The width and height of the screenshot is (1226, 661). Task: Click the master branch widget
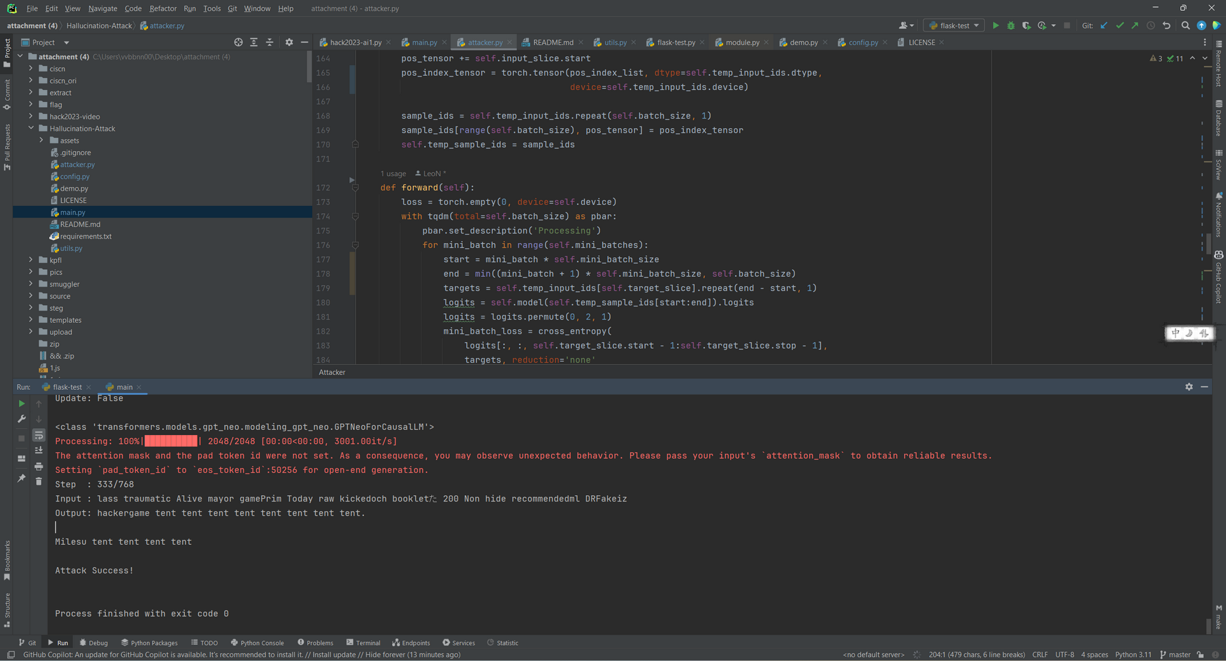click(1176, 654)
